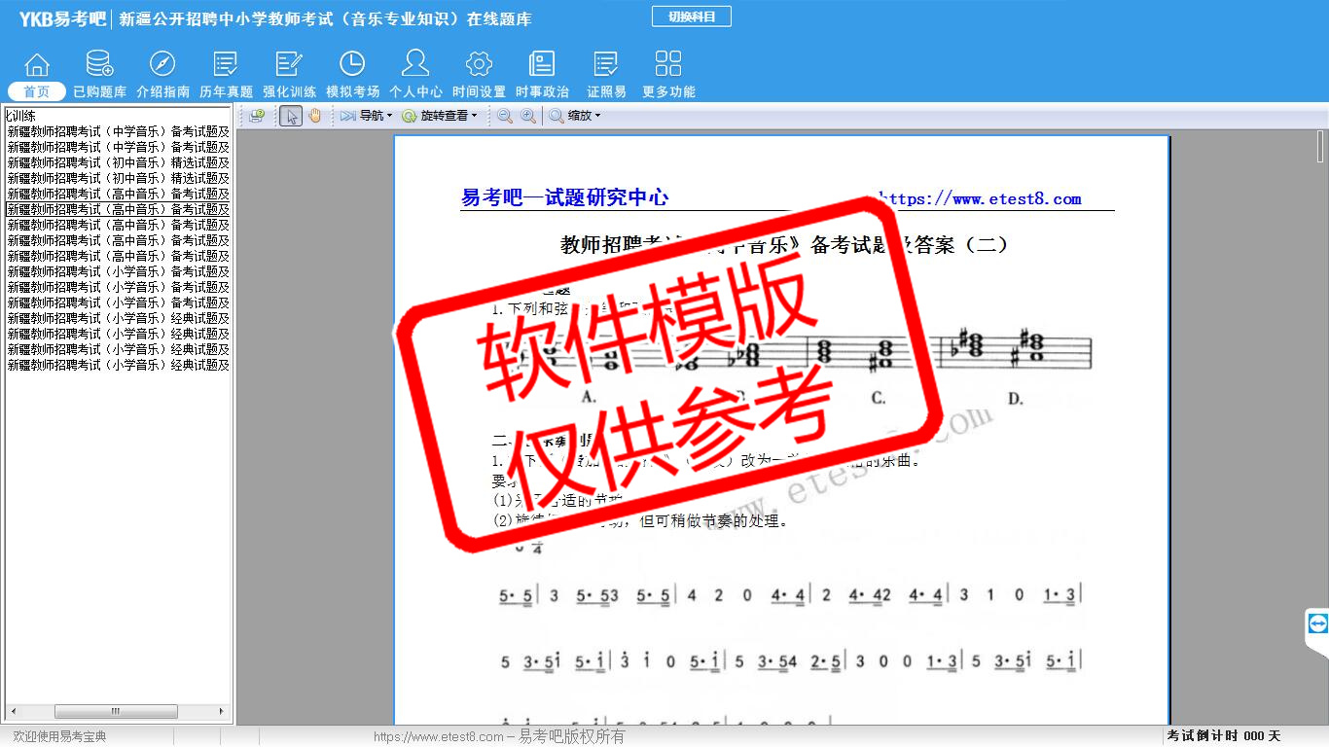Zoom out with the minus magnifier

505,116
